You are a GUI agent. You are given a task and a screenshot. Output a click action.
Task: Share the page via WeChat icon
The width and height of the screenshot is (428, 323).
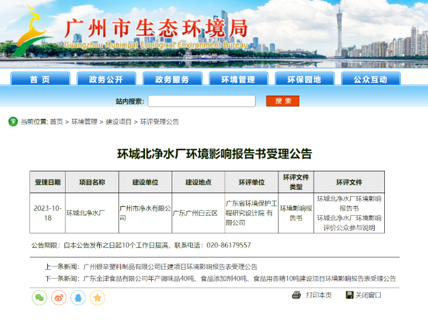(40, 297)
